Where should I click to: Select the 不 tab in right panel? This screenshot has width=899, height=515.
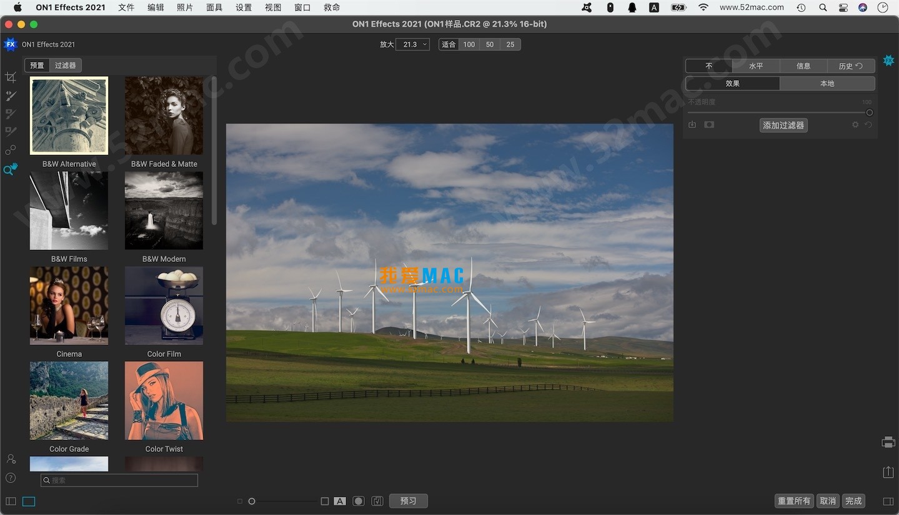709,66
